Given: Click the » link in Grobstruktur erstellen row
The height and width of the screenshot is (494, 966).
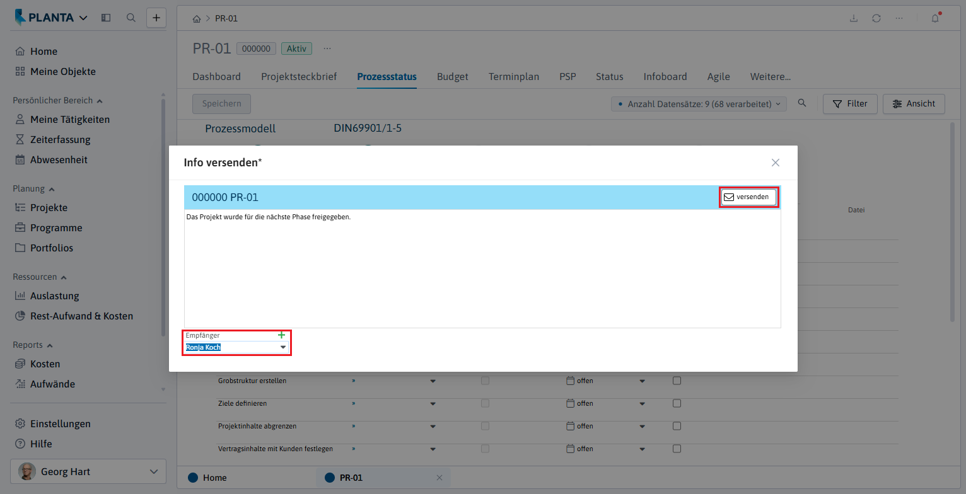Looking at the screenshot, I should click(x=354, y=381).
